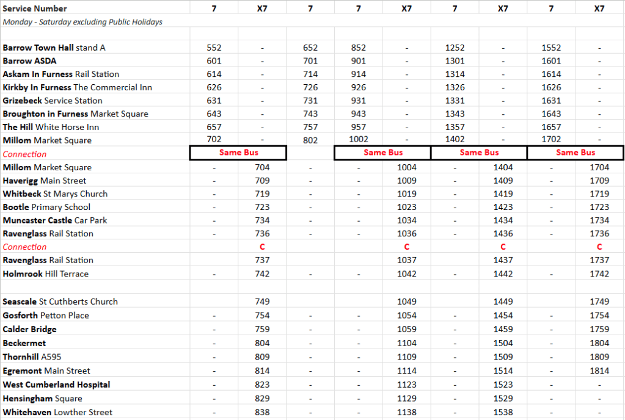This screenshot has height=420, width=625.
Task: Click the 1423 time at Bootle Primary School
Action: [x=503, y=207]
